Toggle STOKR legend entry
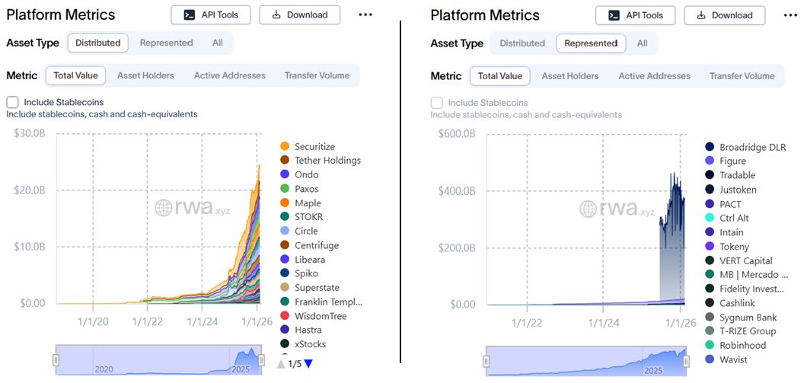Image resolution: width=807 pixels, height=383 pixels. pos(301,217)
